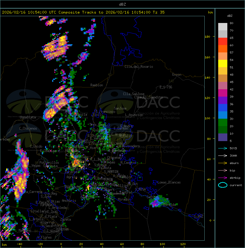Click the 'C_Guido' map label
Screen dimensions: 245x248
36,146
